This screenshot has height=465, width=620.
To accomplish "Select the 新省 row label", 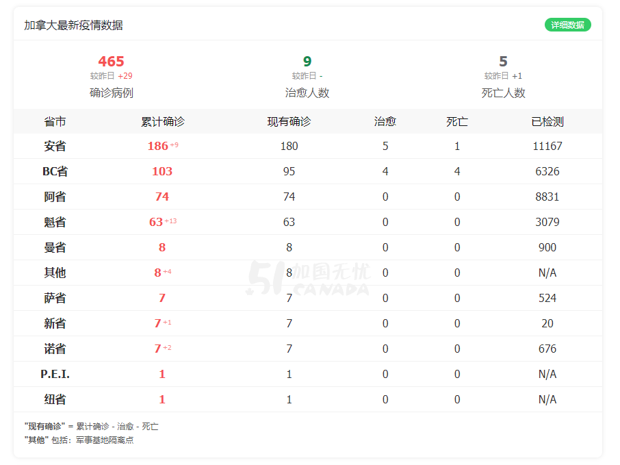I will coord(55,323).
